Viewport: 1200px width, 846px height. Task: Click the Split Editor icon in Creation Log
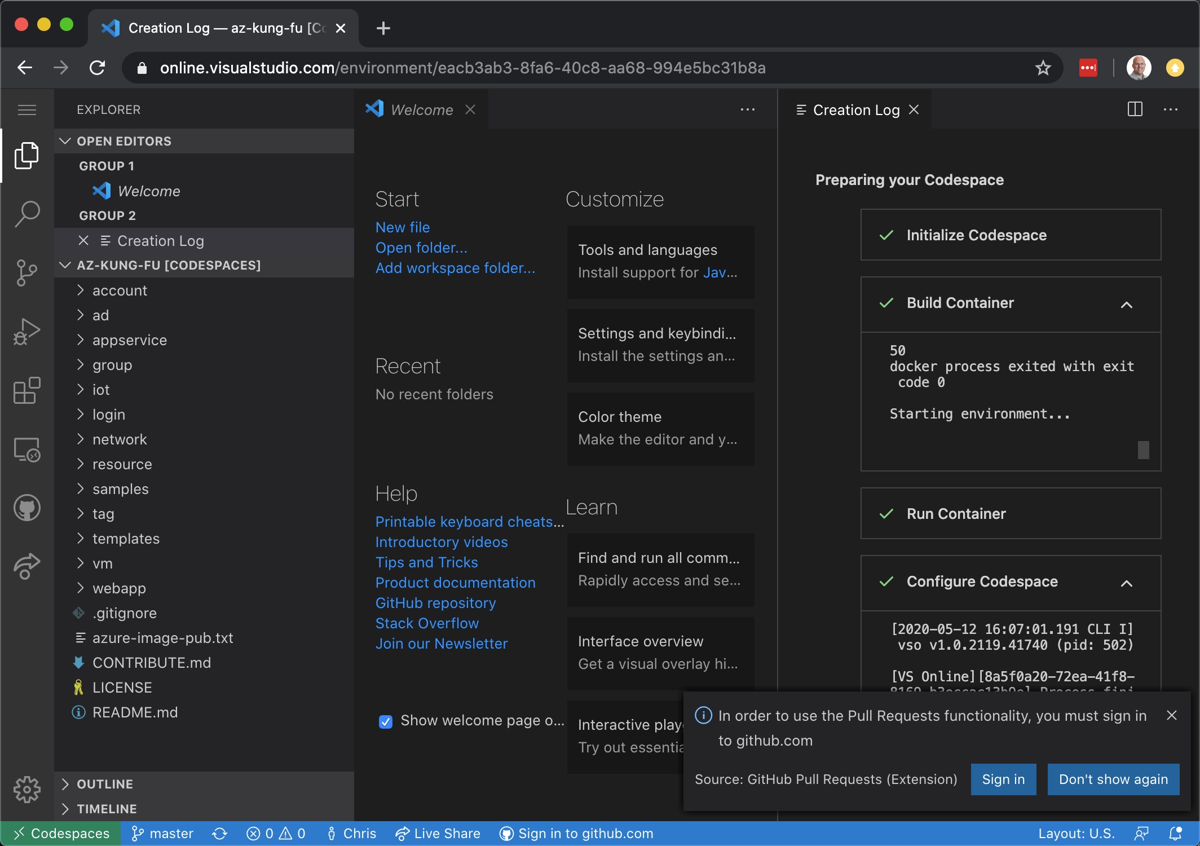pos(1135,109)
